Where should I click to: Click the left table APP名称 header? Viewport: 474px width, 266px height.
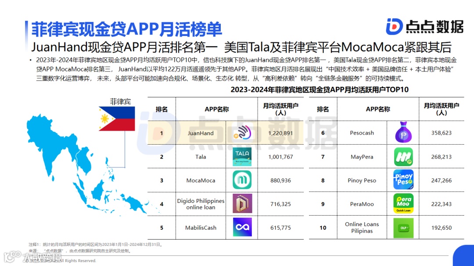click(x=217, y=109)
